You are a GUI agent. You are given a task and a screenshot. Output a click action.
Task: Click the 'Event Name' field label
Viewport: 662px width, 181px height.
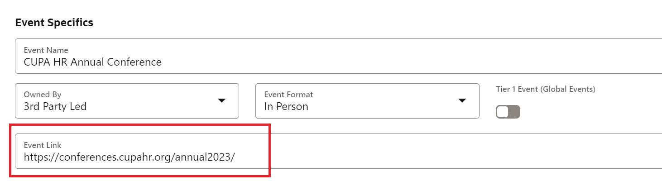coord(46,50)
